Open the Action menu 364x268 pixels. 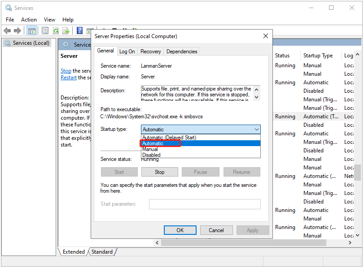coord(29,19)
